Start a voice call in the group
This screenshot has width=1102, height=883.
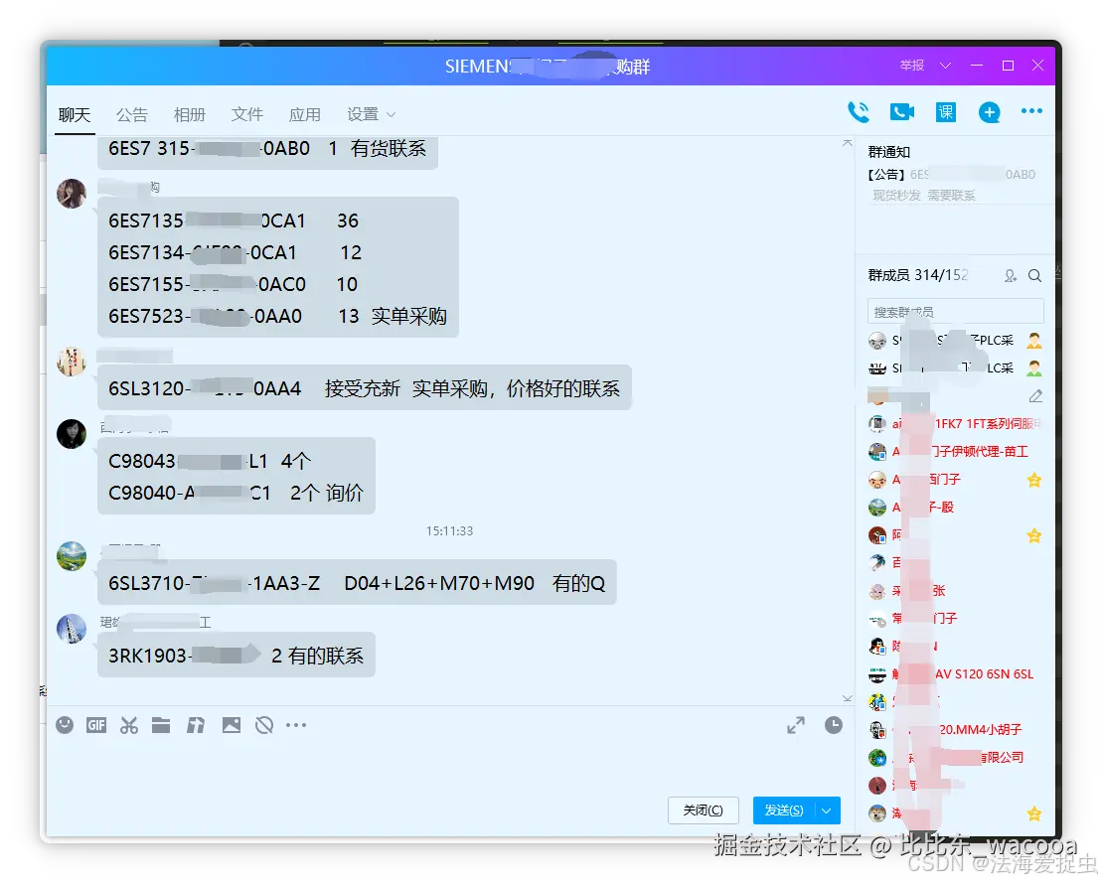(x=859, y=111)
